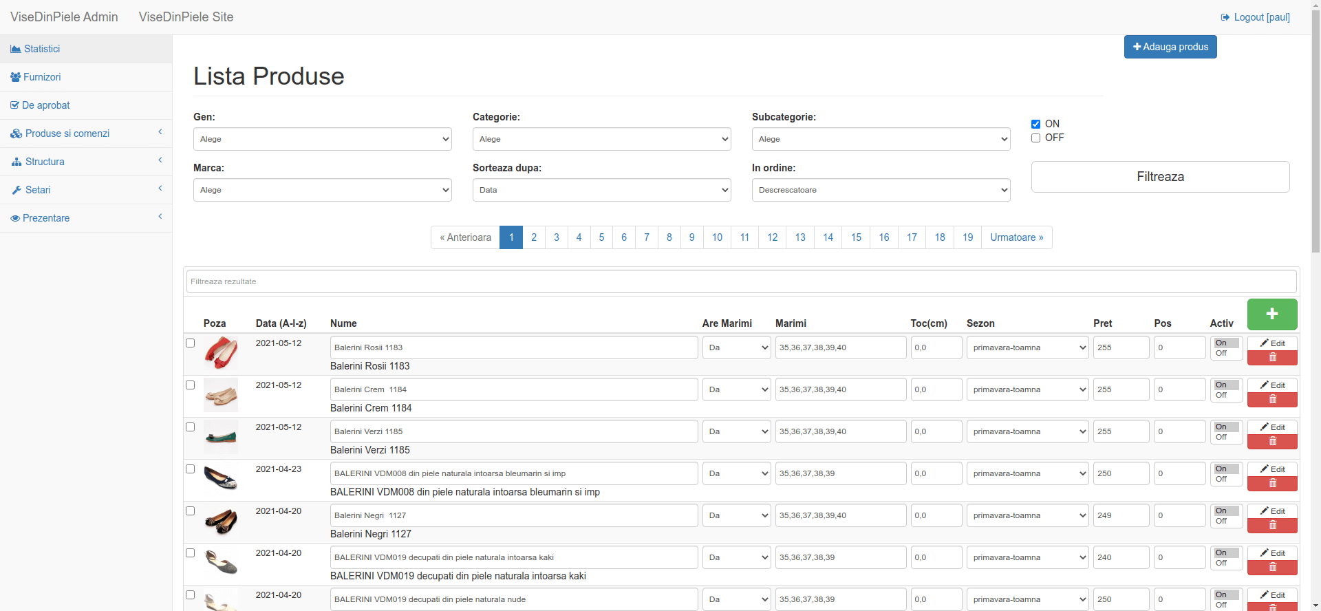Viewport: 1321px width, 611px height.
Task: Delete Balerini Crem 1184 with trash icon
Action: (1272, 400)
